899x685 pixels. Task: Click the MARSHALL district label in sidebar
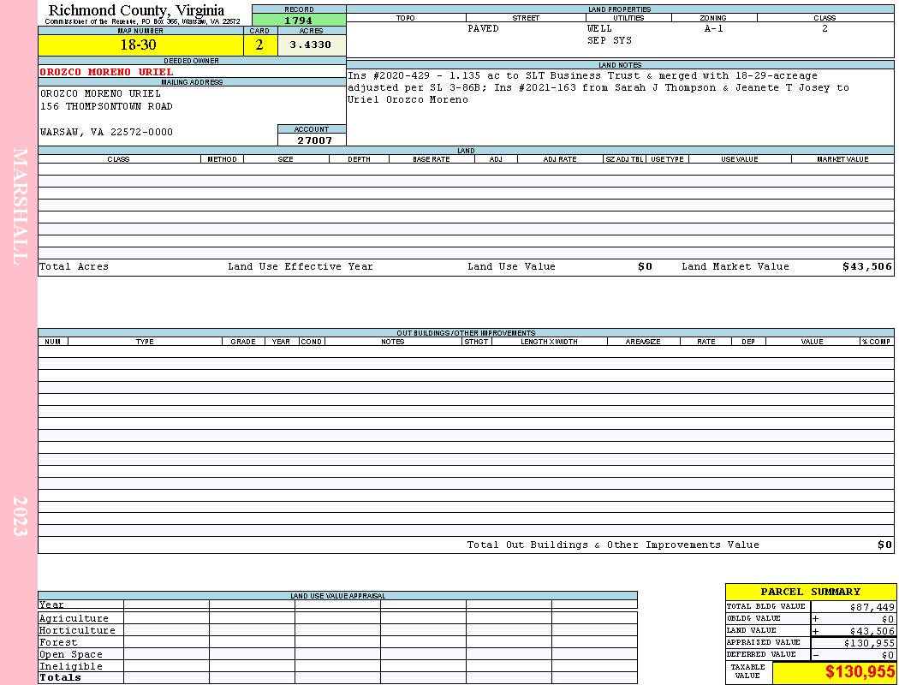click(x=20, y=206)
